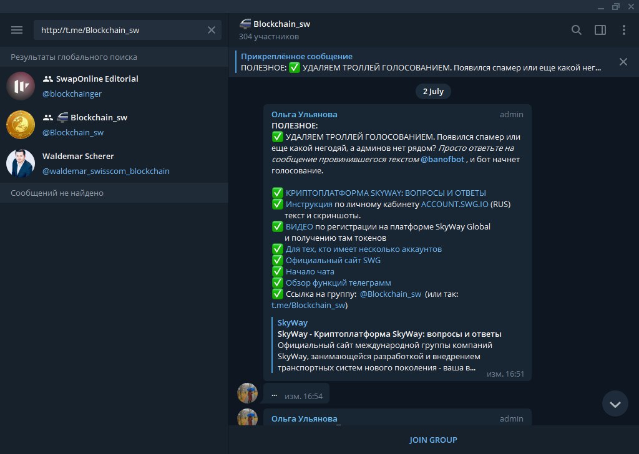
Task: Open the SwapOnline Editorial search result
Action: (x=114, y=86)
